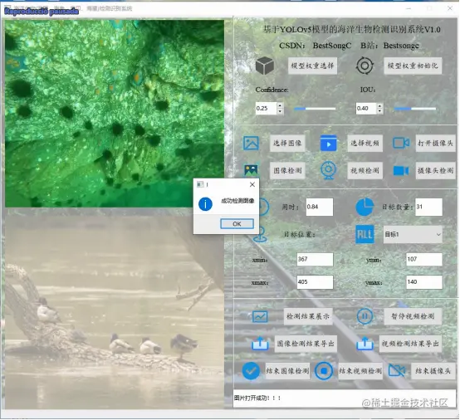Viewport: 460px width, 420px height.
Task: Click the blue checkmark circle icon
Action: pos(251,371)
